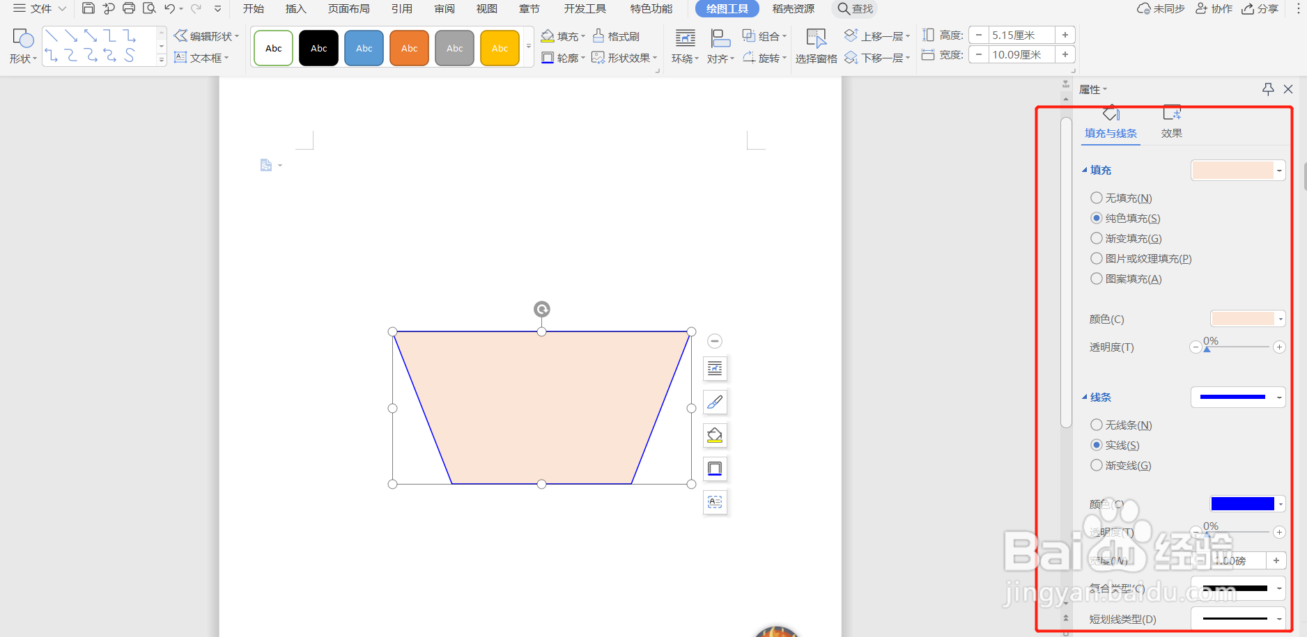Select the Fill & Line (填充与线条) panel tab
The width and height of the screenshot is (1307, 637).
tap(1111, 123)
